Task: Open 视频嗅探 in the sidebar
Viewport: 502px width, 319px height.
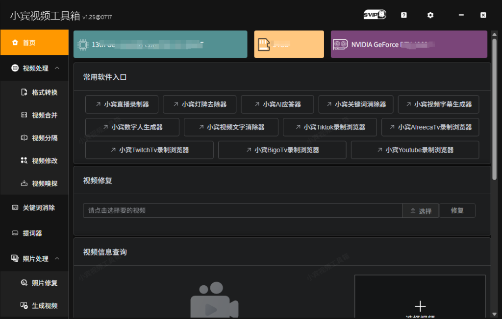Action: (34, 183)
